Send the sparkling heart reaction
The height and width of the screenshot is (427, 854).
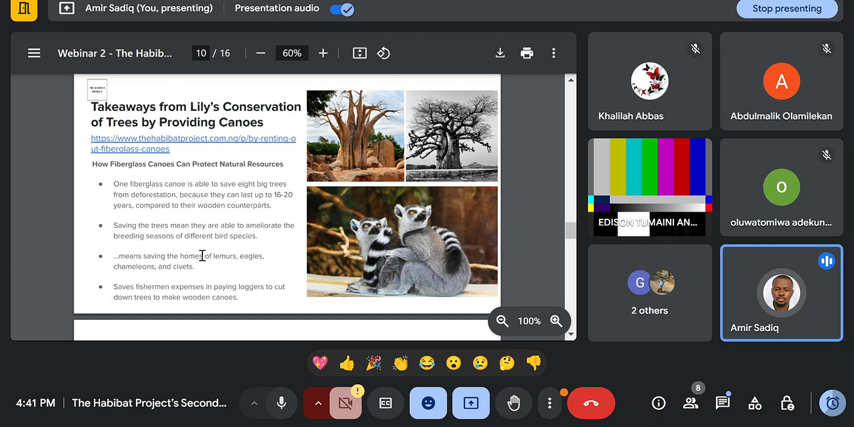pos(320,363)
